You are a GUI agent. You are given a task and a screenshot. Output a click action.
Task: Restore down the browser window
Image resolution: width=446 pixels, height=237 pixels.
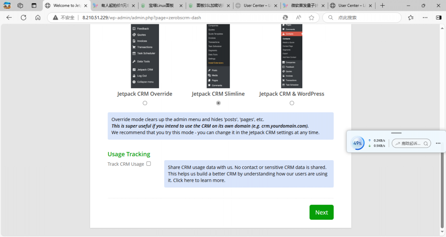[x=423, y=5]
